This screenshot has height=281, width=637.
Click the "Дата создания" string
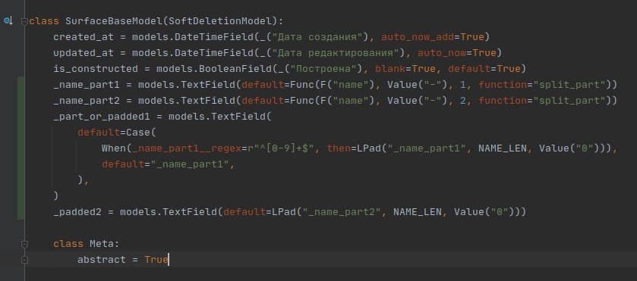click(317, 37)
